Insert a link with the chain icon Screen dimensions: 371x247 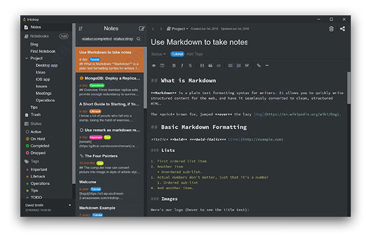tap(258, 65)
